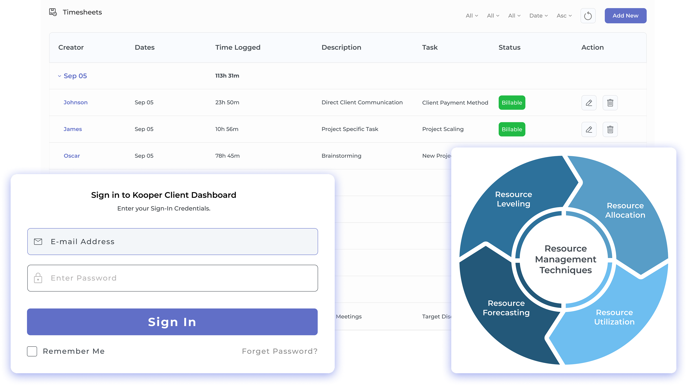Image resolution: width=687 pixels, height=386 pixels.
Task: Click the Timesheets page title
Action: (x=82, y=12)
